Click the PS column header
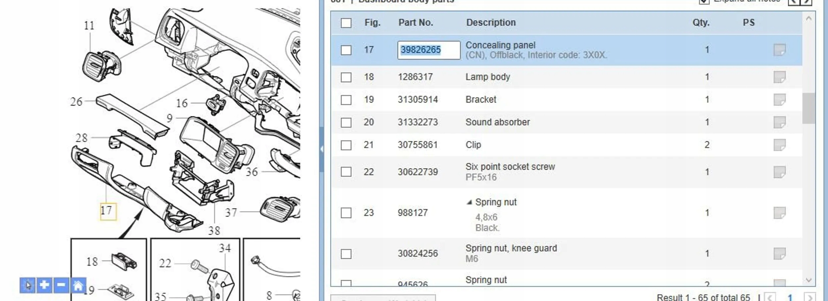828x301 pixels. 749,23
